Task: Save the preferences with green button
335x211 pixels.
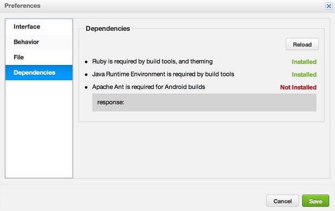Action: 315,201
